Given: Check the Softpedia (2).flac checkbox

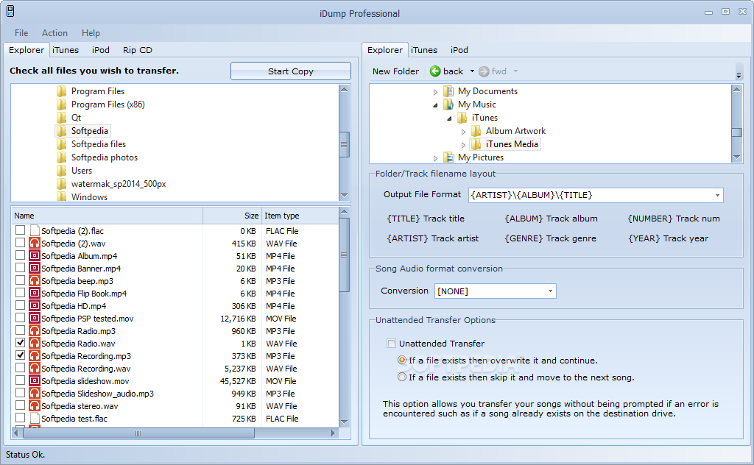Looking at the screenshot, I should tap(20, 230).
